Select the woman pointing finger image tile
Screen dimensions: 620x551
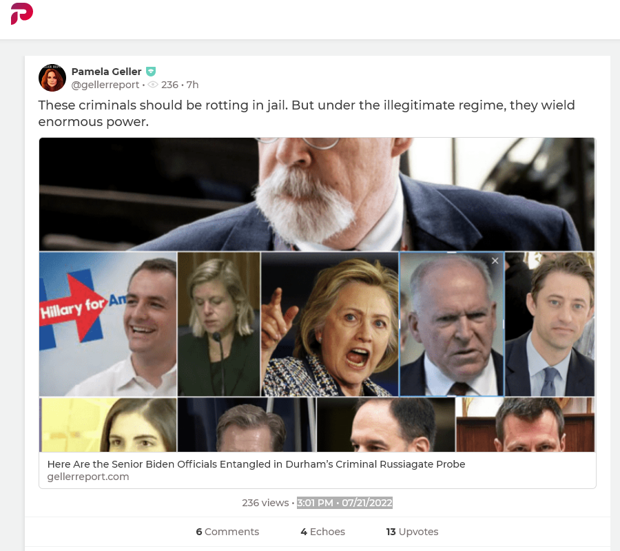pos(330,324)
